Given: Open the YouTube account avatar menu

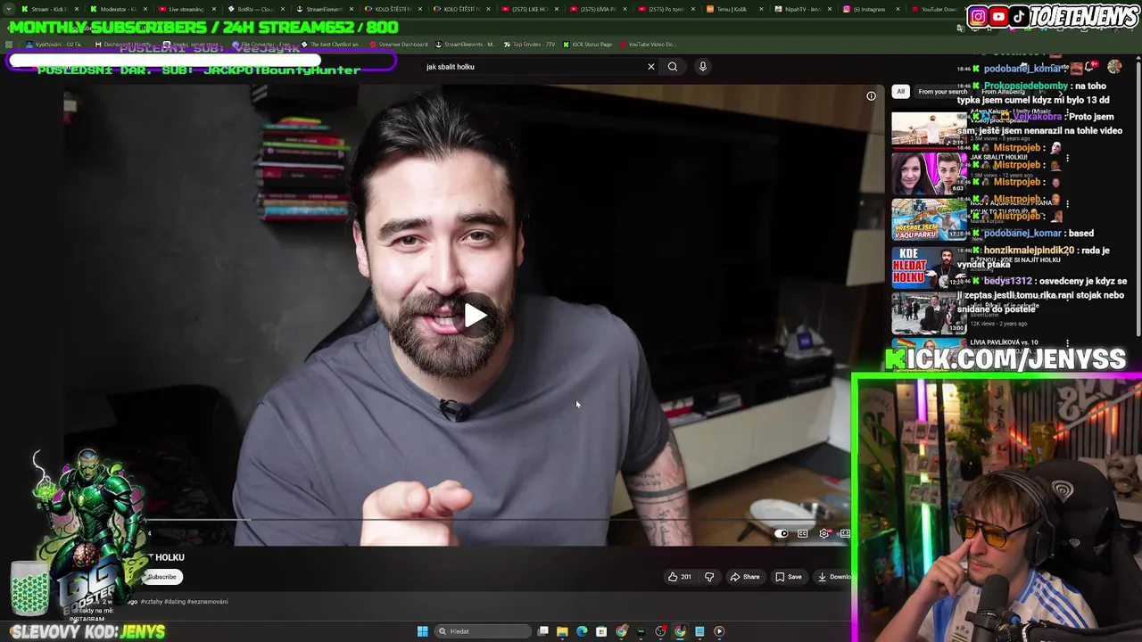Looking at the screenshot, I should [1114, 67].
